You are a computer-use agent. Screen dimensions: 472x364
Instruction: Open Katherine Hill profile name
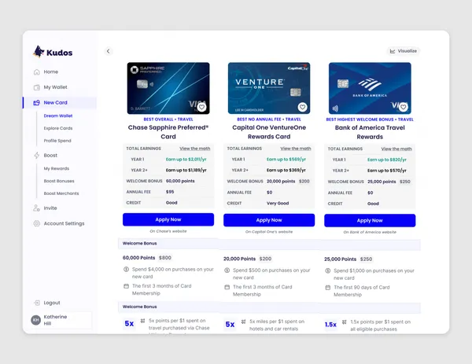(x=55, y=320)
